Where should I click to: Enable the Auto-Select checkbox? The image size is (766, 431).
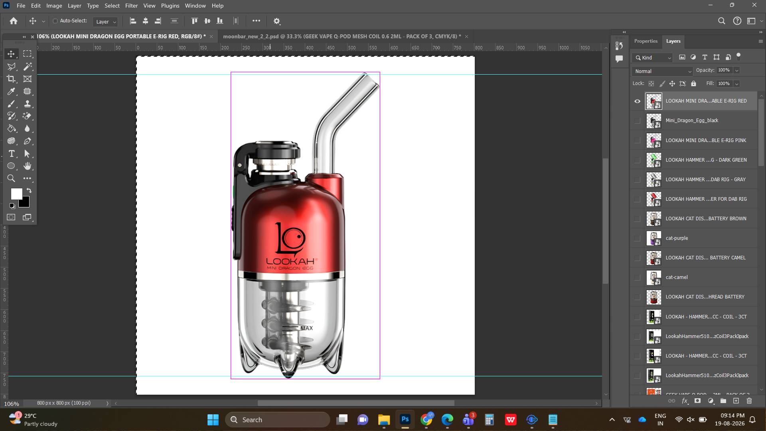[x=55, y=21]
